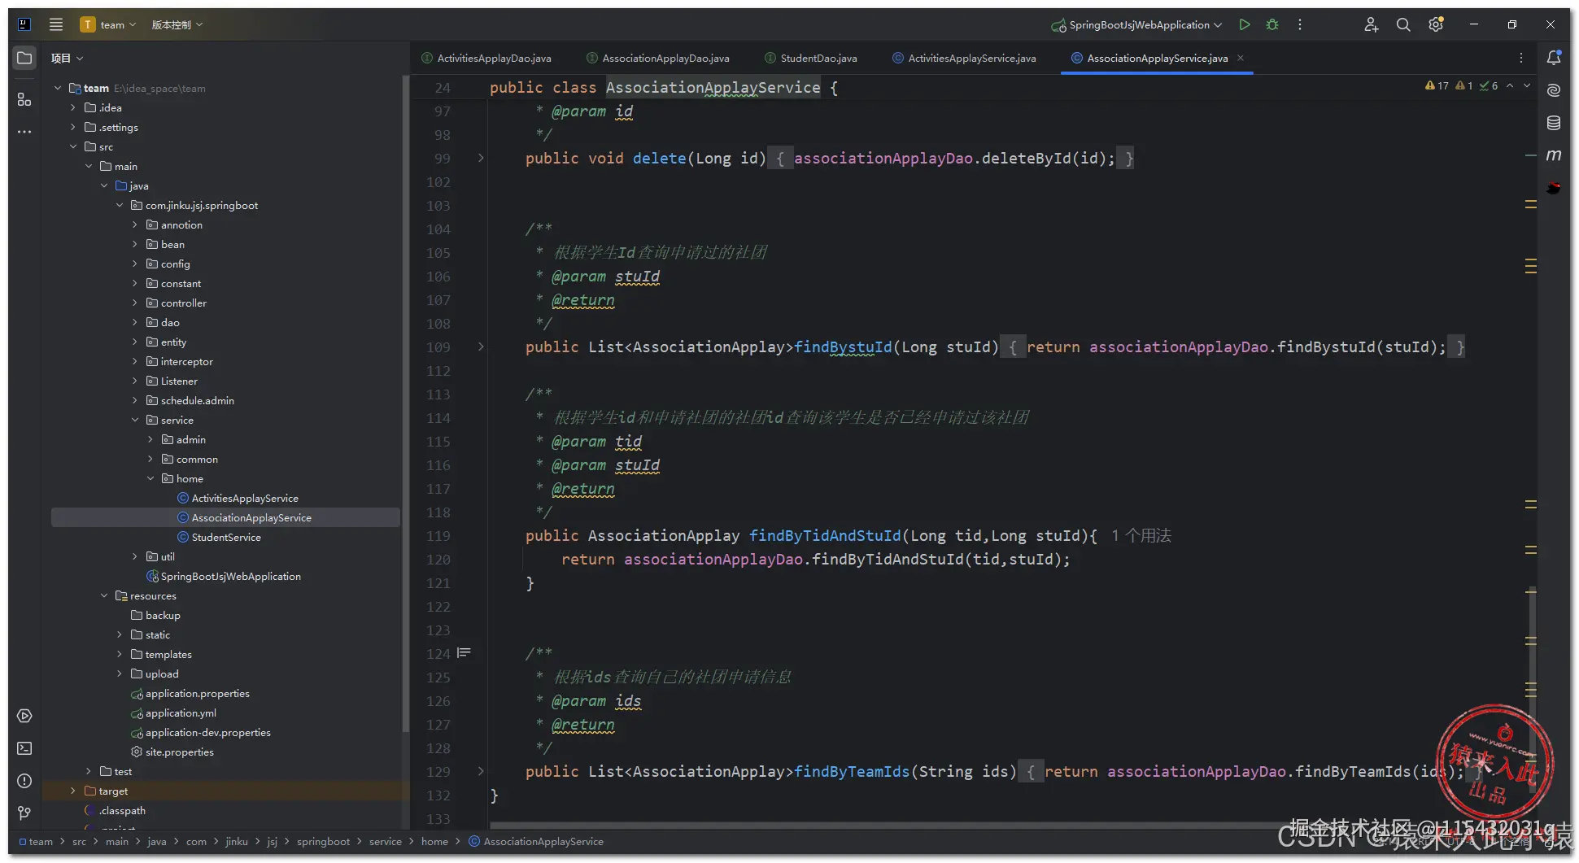This screenshot has height=863, width=1579.
Task: Switch to ActivitiesApplayDao.java tab
Action: (486, 58)
